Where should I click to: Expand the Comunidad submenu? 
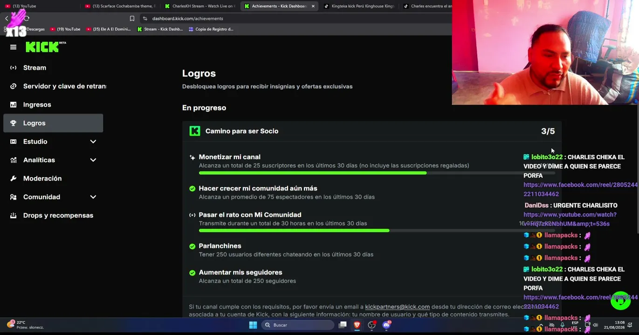[x=93, y=197]
